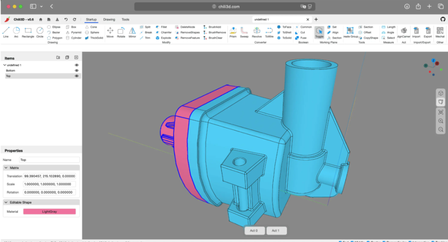Click the Act 1 button
448x242 pixels.
(x=276, y=230)
